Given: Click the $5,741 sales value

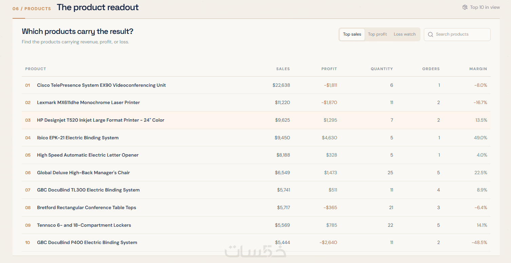Looking at the screenshot, I should 283,190.
